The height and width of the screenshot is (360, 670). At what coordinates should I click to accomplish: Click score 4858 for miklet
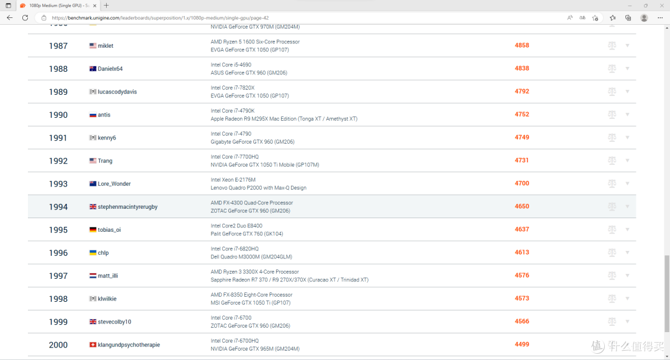(x=522, y=45)
